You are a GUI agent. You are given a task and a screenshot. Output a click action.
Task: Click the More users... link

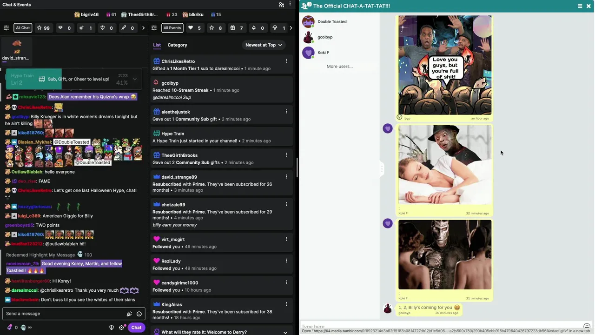340,66
